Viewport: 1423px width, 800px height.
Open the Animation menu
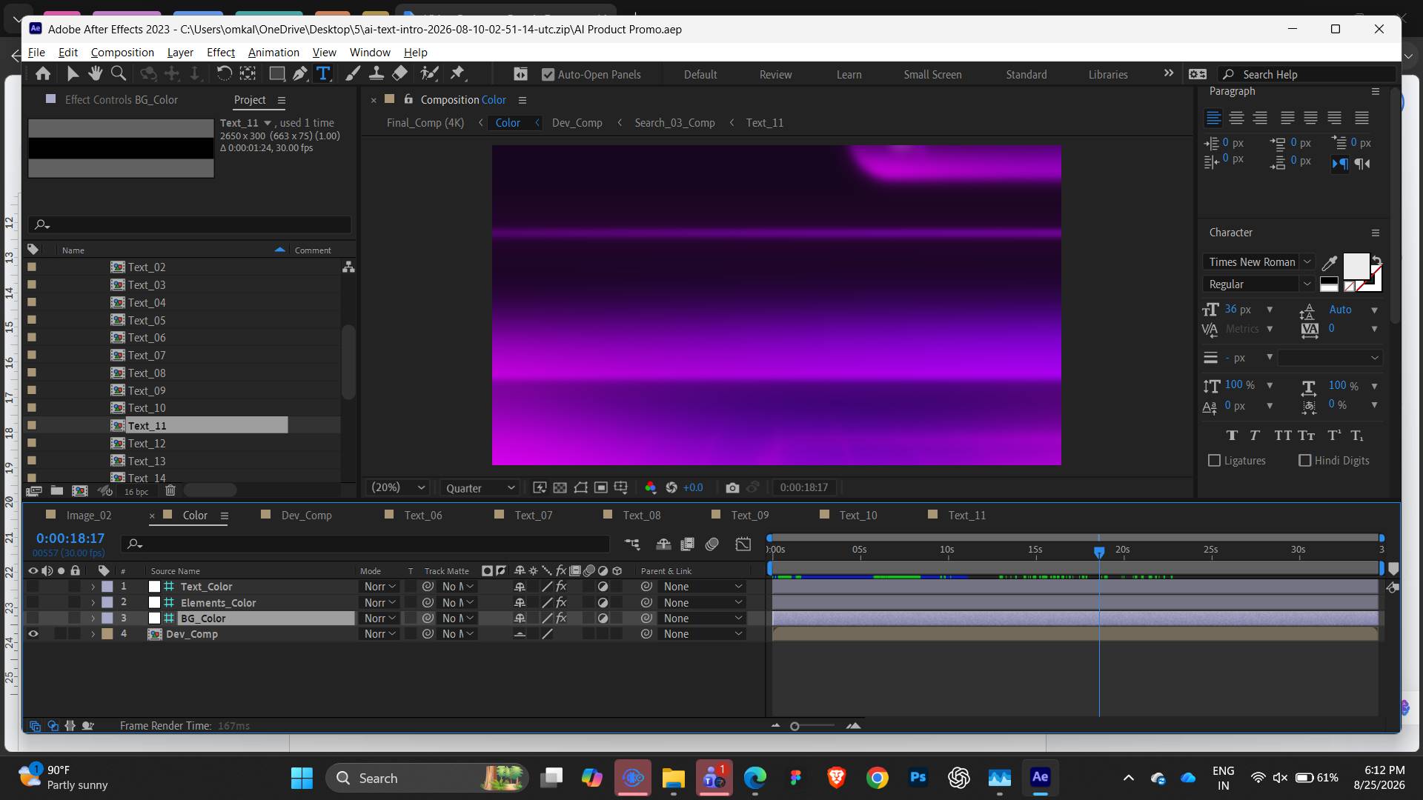coord(273,52)
